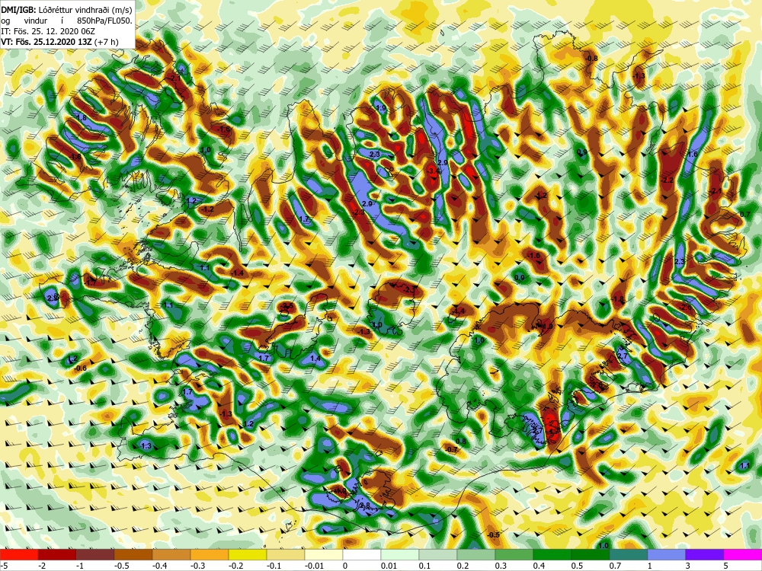Click the dark red legend swatch between -2 and -1
762x571 pixels.
point(57,554)
